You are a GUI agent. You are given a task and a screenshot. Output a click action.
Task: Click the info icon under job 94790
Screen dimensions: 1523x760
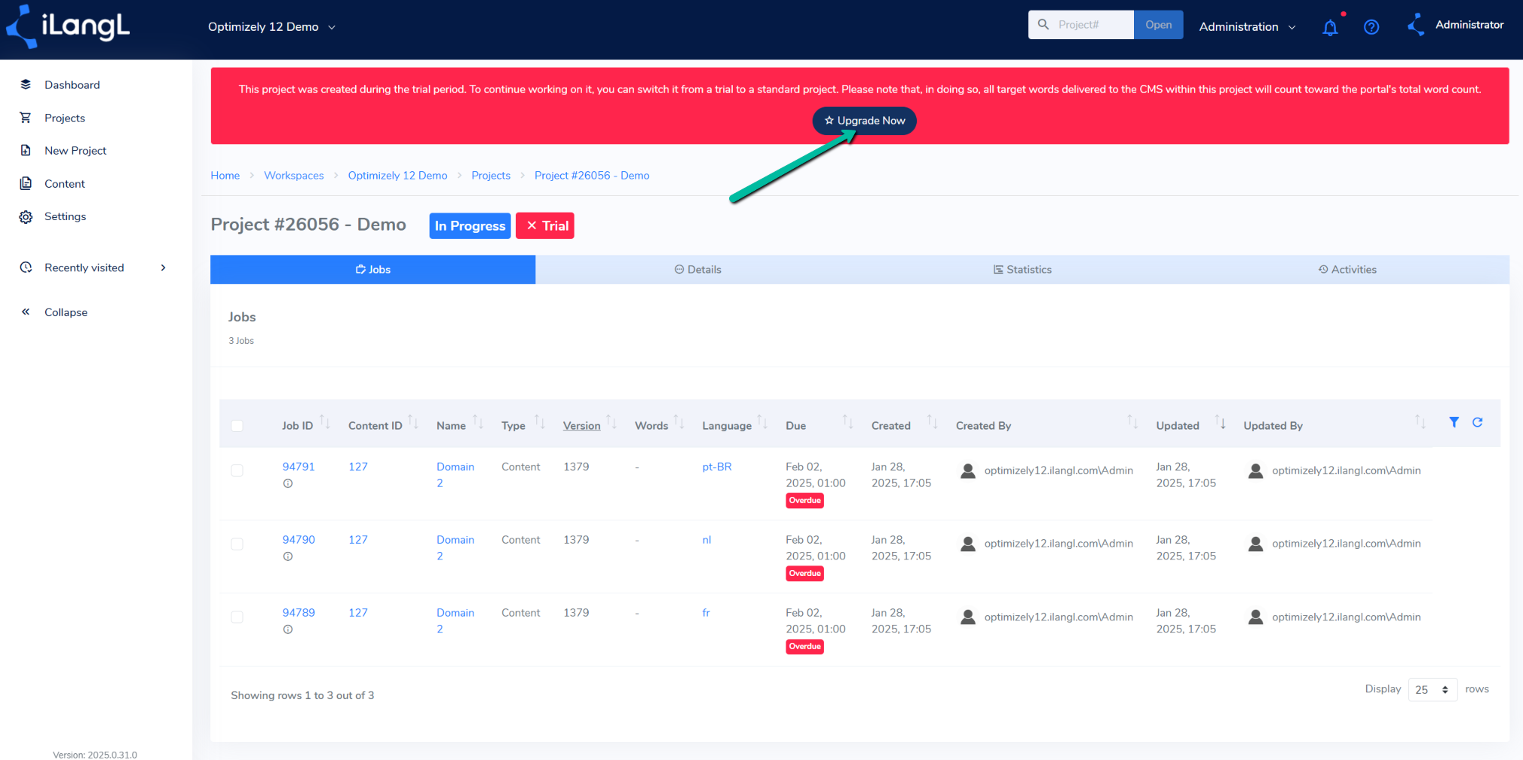288,556
